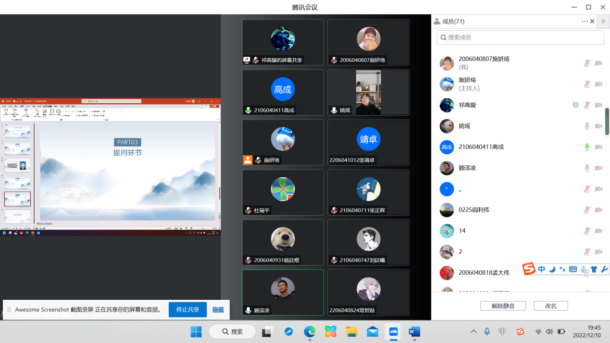Click muted mic icon for 0225阎利伟
Image resolution: width=610 pixels, height=343 pixels.
click(x=587, y=210)
